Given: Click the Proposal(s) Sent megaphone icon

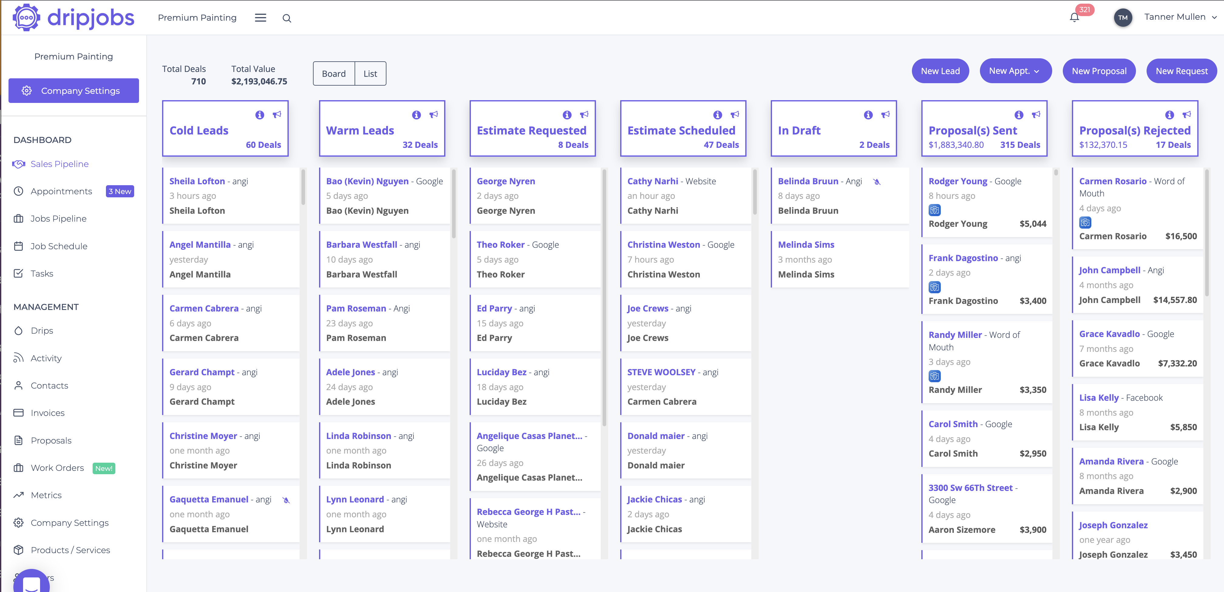Looking at the screenshot, I should click(x=1036, y=114).
